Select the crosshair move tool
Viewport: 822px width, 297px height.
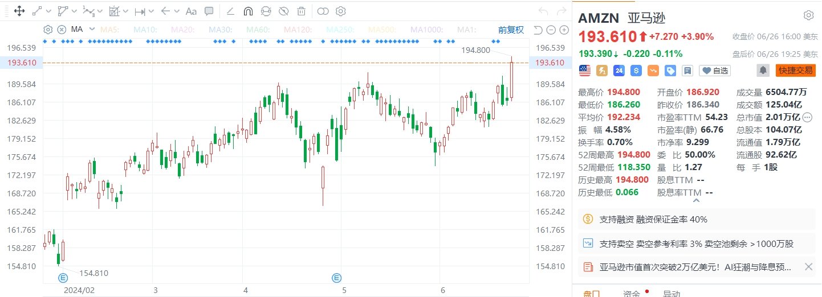(x=19, y=11)
